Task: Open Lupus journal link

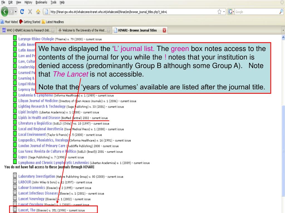Action: click(x=23, y=157)
